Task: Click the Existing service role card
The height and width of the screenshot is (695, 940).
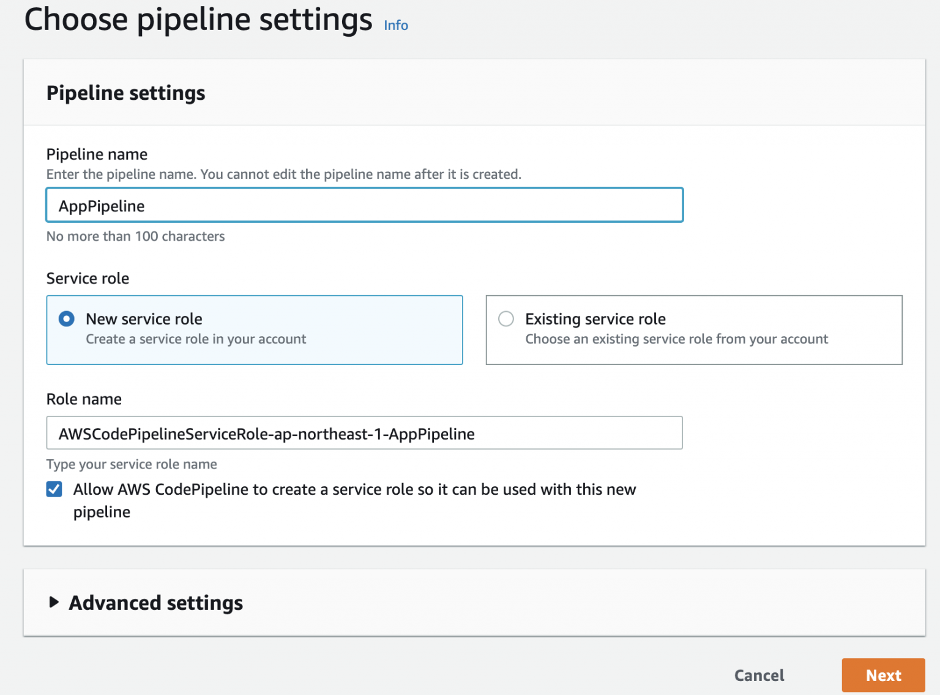Action: tap(693, 330)
